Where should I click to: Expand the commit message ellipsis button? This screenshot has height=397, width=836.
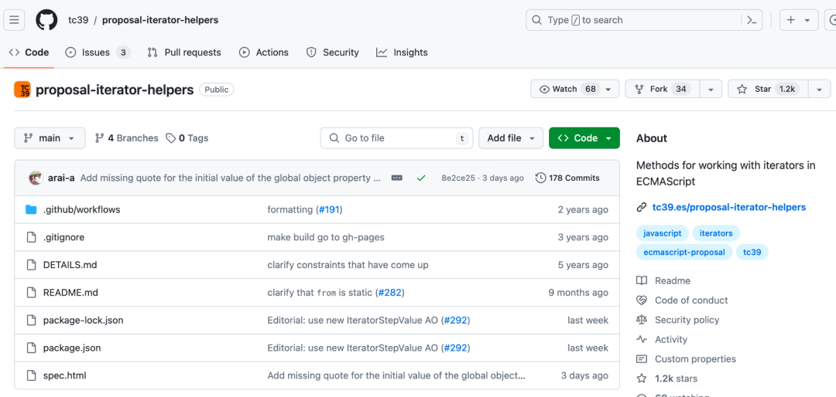pos(396,178)
